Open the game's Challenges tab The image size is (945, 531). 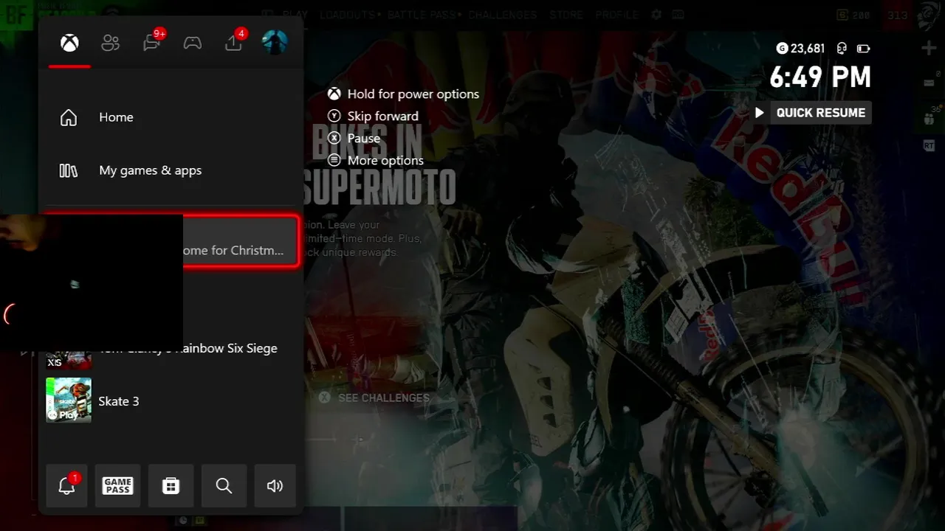[x=502, y=15]
